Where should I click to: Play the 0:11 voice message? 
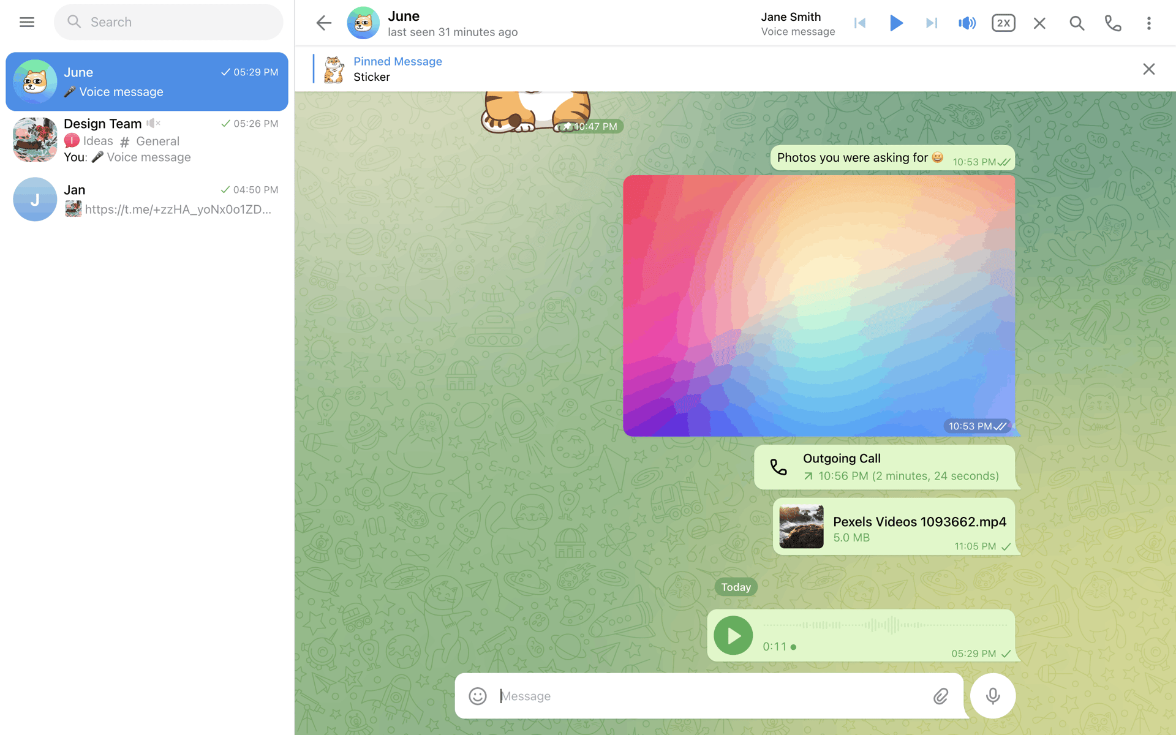733,636
